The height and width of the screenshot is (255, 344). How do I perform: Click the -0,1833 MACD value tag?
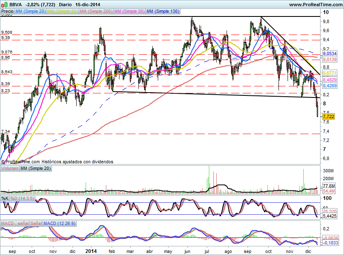click(x=330, y=243)
